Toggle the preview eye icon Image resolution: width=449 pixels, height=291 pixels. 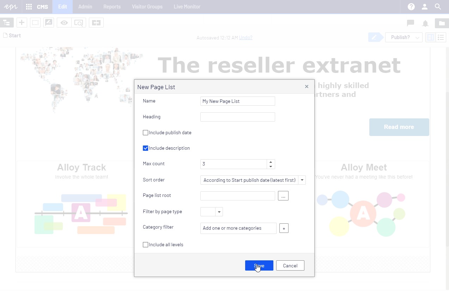point(64,23)
